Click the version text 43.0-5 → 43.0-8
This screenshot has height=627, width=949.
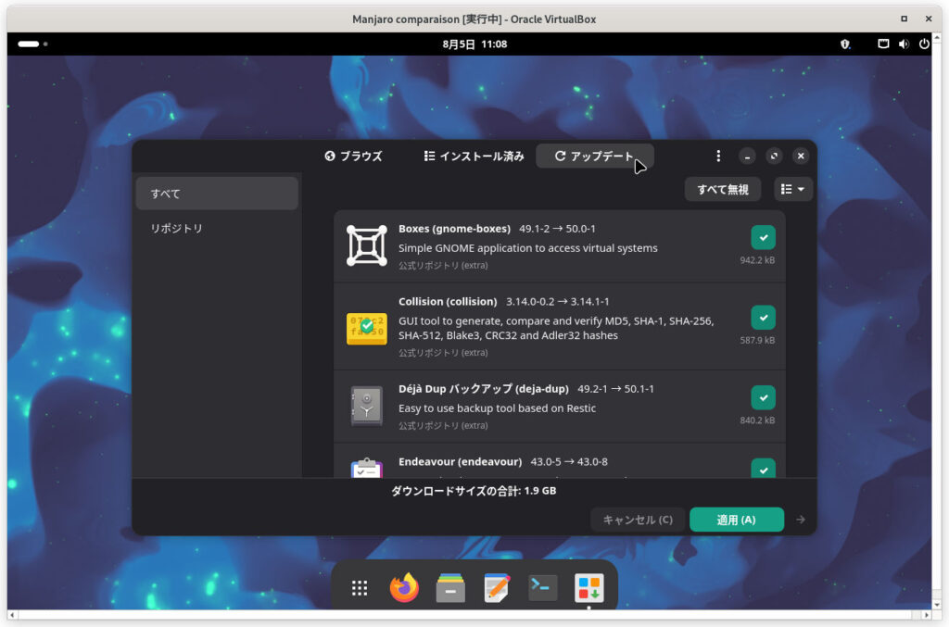[569, 461]
